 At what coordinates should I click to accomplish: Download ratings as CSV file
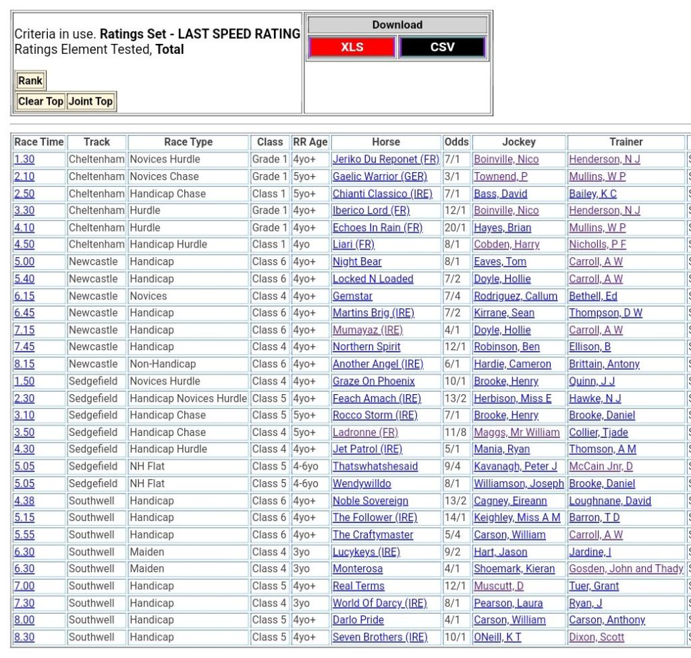point(442,47)
